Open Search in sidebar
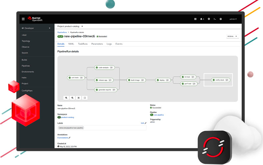Screen dimensions: 263x165 coord(25,53)
